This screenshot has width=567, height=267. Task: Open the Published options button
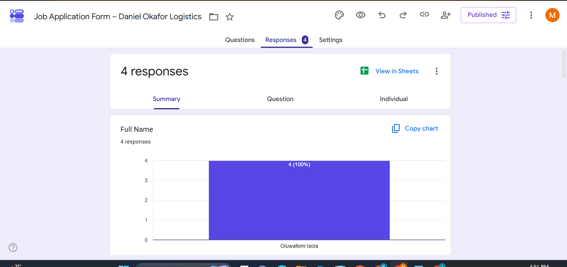[x=488, y=15]
